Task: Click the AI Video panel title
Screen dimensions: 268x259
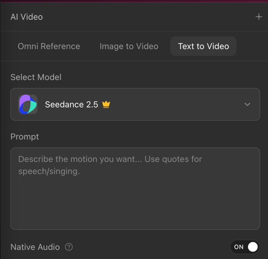Action: point(27,17)
